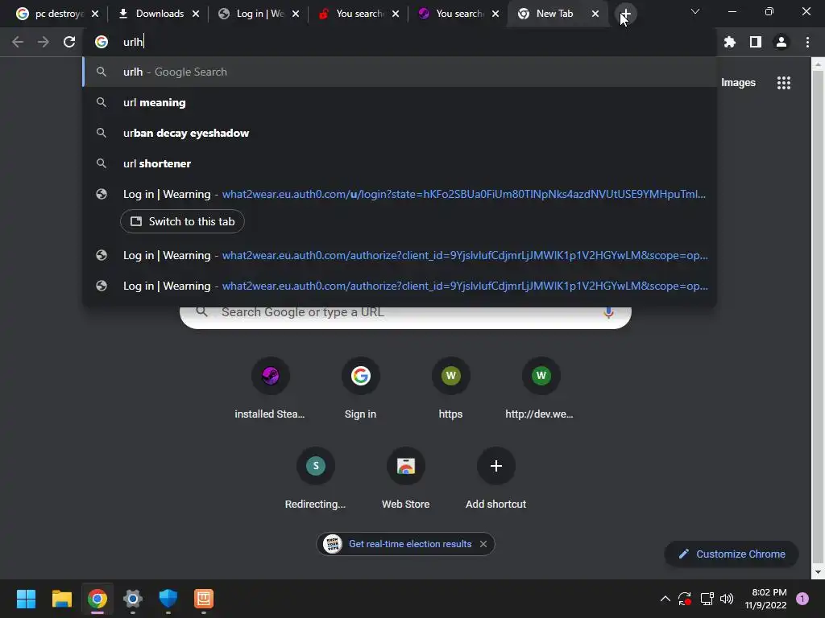The height and width of the screenshot is (618, 825).
Task: Click the address bar showing urlh
Action: coord(400,42)
